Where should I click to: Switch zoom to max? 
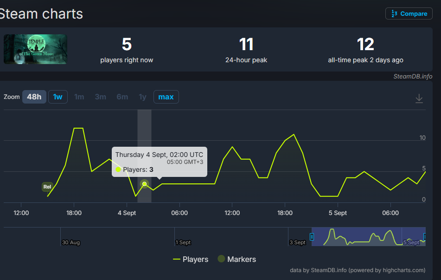[166, 97]
